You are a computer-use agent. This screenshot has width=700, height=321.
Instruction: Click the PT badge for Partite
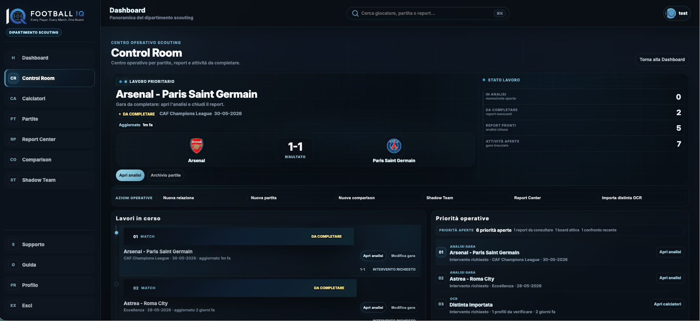point(13,119)
